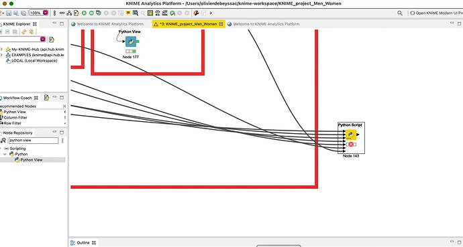Select the Python View node 177 icon
This screenshot has width=463, height=247.
pyautogui.click(x=131, y=42)
